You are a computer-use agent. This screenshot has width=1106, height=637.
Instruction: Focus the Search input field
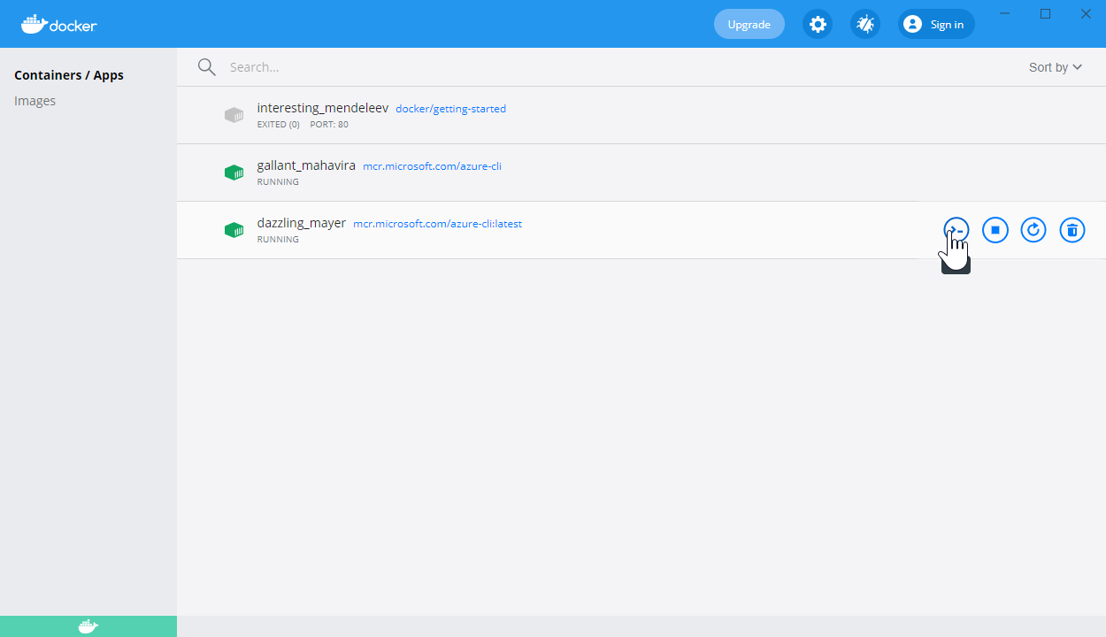(x=619, y=67)
